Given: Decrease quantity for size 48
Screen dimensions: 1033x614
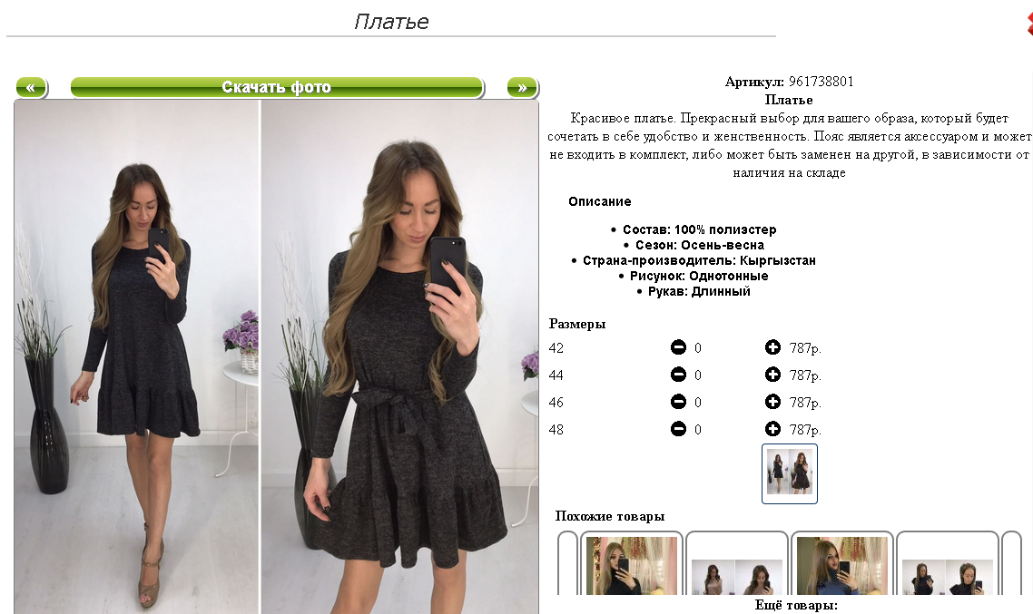Looking at the screenshot, I should (678, 429).
